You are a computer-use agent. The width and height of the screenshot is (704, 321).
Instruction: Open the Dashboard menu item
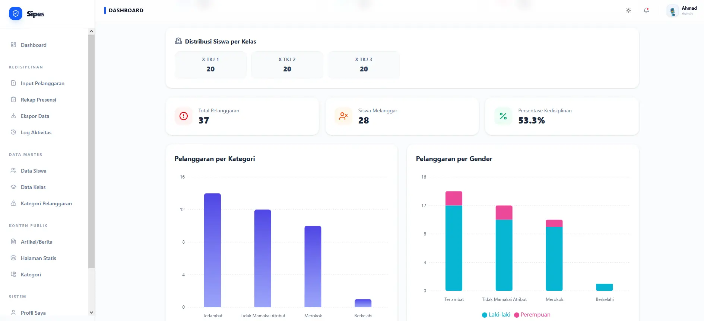click(x=34, y=45)
